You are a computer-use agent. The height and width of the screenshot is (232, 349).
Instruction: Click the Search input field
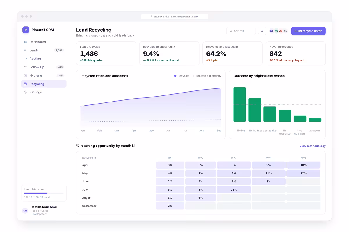click(241, 31)
